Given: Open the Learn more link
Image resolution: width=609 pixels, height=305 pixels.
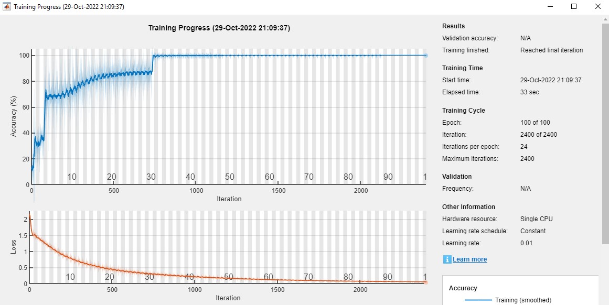Looking at the screenshot, I should [x=469, y=259].
